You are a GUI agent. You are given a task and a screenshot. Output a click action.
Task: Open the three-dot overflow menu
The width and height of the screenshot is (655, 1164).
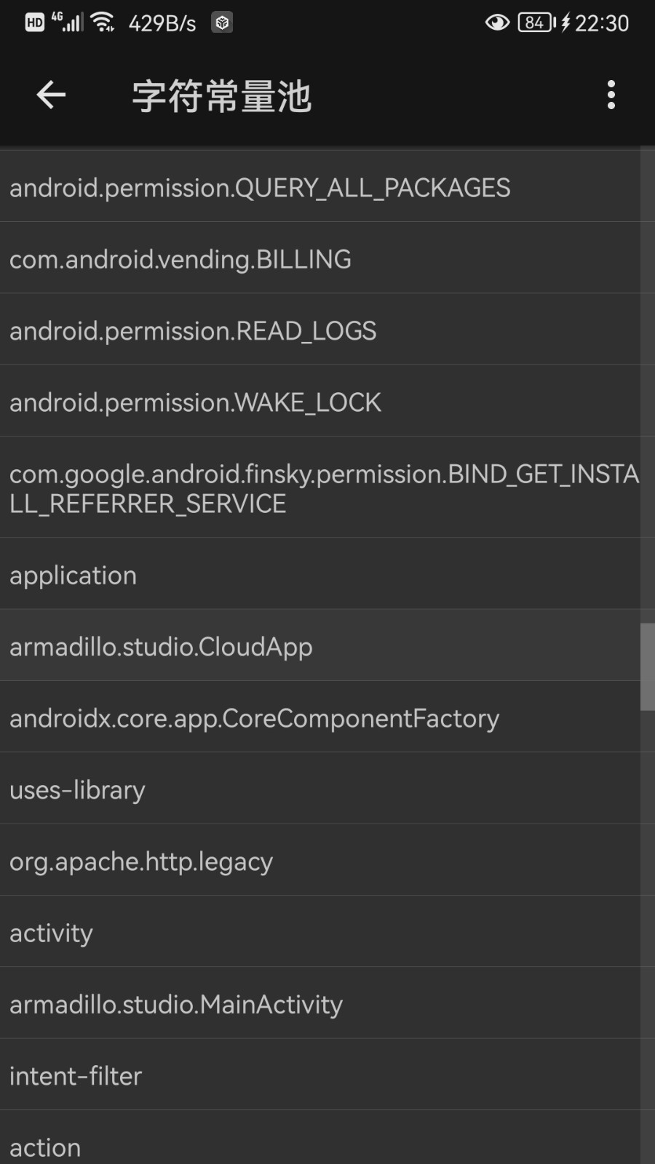coord(611,95)
